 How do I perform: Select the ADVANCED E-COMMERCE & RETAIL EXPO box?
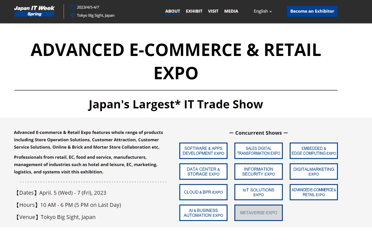pos(313,192)
